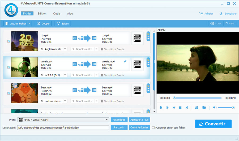Mute the preview volume speaker icon

click(x=215, y=108)
